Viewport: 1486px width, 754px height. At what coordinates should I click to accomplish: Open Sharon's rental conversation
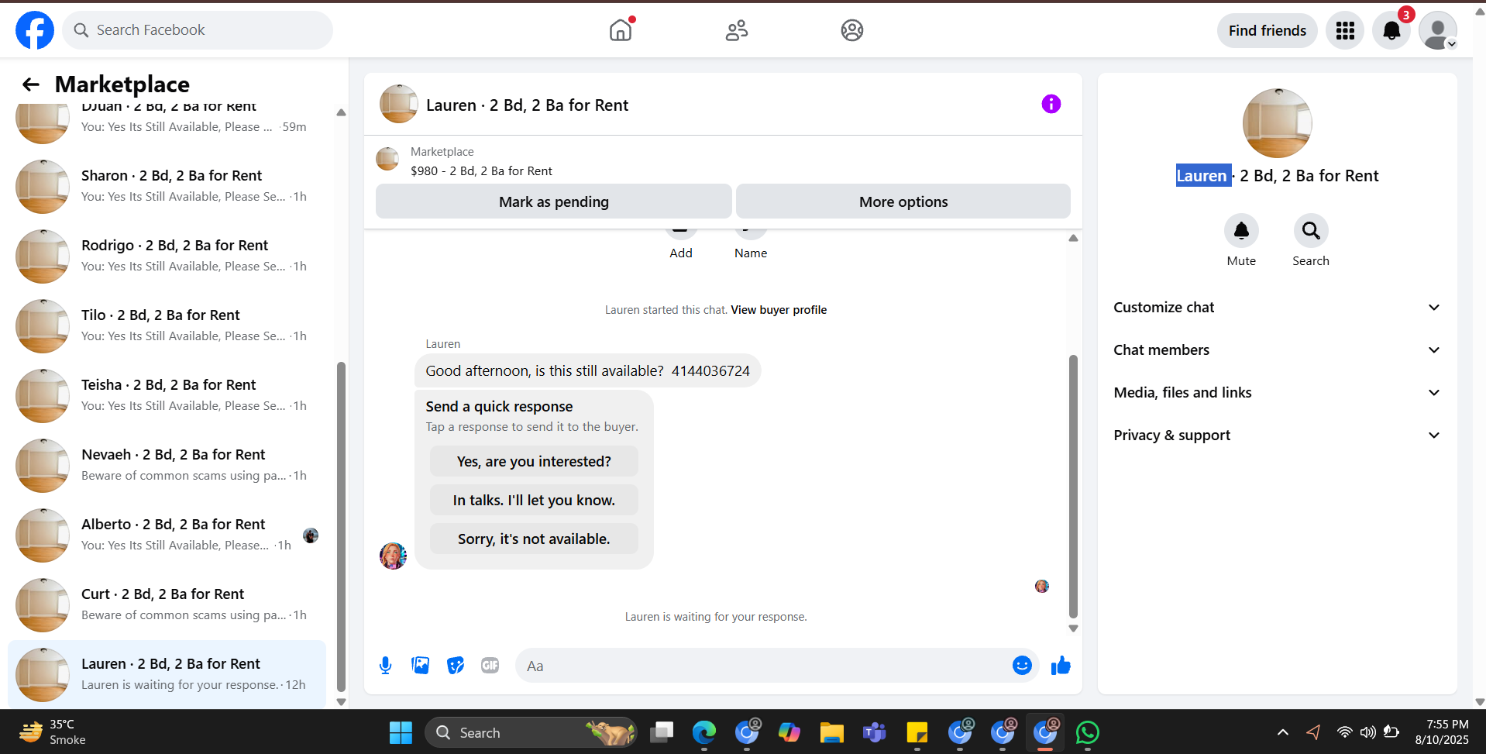[167, 187]
